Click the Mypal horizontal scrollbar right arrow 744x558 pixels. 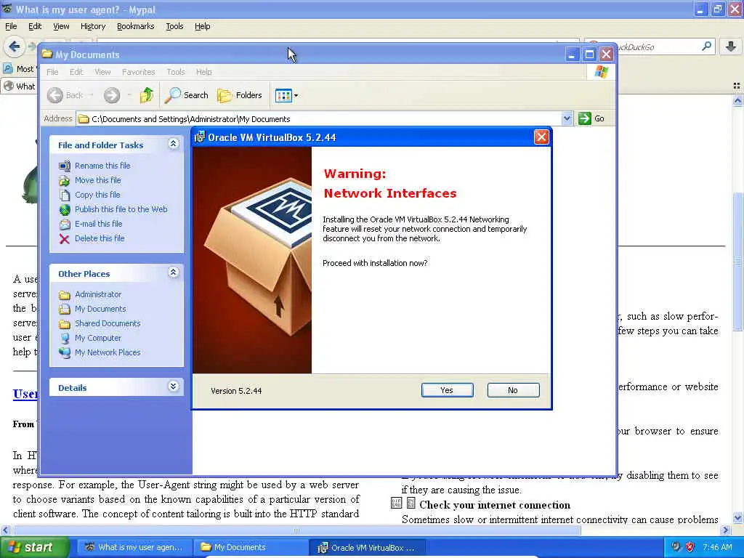(x=726, y=530)
